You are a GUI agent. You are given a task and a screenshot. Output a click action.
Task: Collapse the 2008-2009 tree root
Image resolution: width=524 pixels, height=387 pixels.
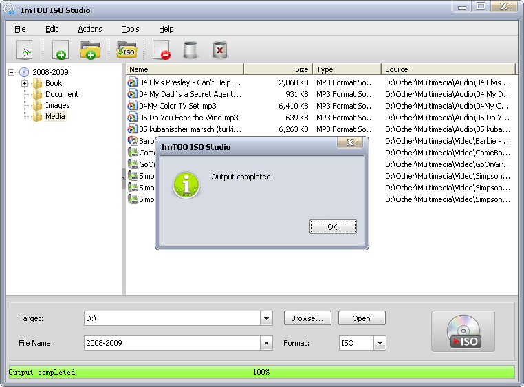click(12, 72)
